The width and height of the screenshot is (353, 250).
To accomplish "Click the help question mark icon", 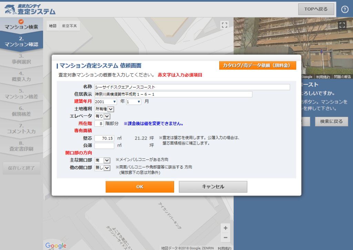I will (345, 9).
